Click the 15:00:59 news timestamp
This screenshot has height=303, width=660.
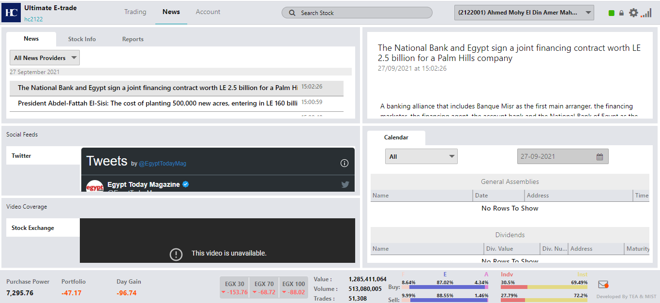[312, 102]
